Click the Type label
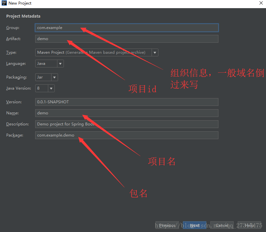The image size is (266, 232). (11, 52)
